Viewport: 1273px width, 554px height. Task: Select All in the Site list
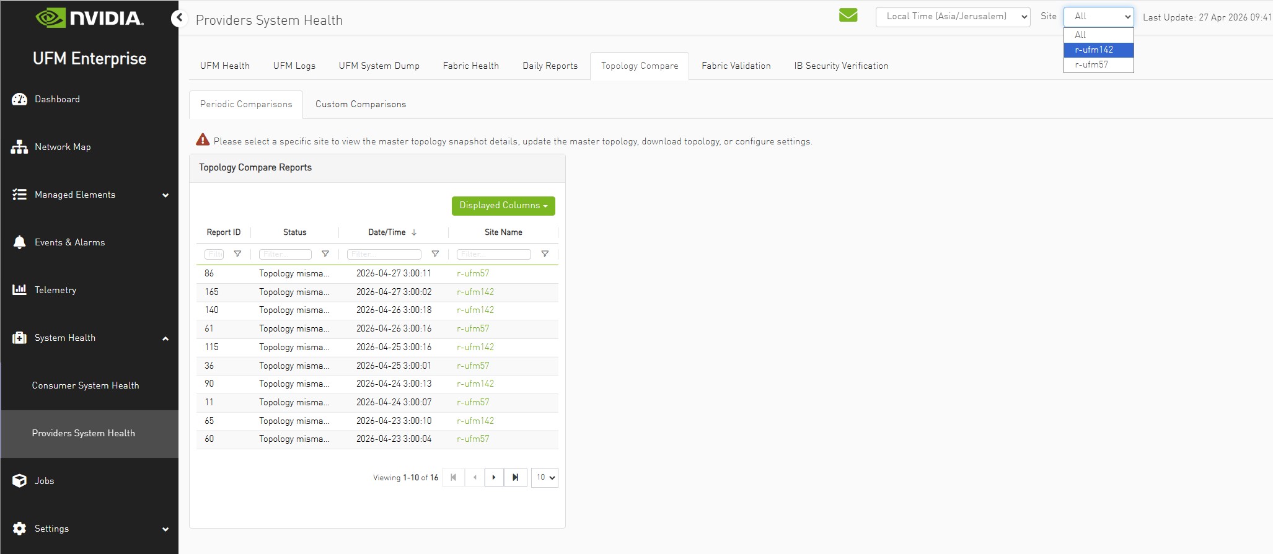point(1099,35)
